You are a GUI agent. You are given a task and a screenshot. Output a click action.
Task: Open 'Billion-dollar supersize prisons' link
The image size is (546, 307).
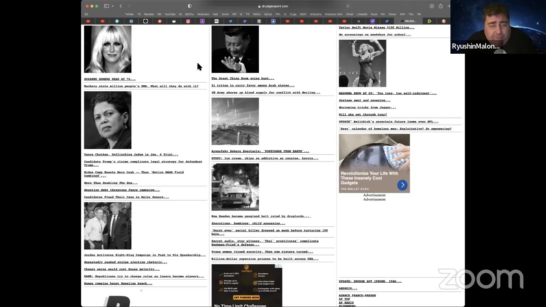pyautogui.click(x=265, y=259)
